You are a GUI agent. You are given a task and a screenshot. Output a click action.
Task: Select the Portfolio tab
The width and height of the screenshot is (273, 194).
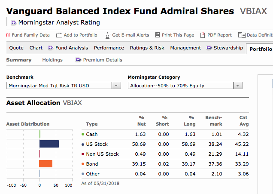pos(261,49)
